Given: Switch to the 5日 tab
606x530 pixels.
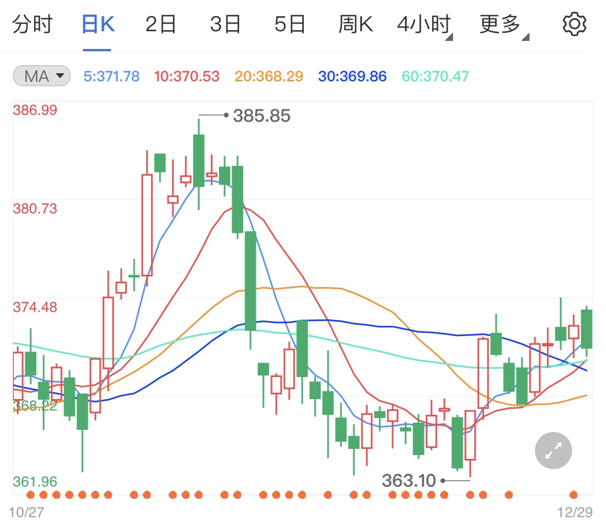Looking at the screenshot, I should pos(290,24).
